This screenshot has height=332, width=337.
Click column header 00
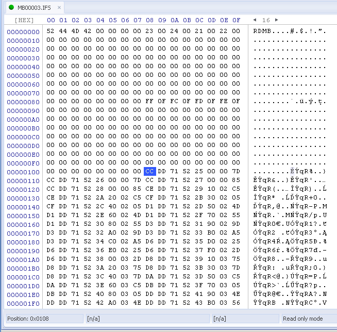click(x=51, y=20)
